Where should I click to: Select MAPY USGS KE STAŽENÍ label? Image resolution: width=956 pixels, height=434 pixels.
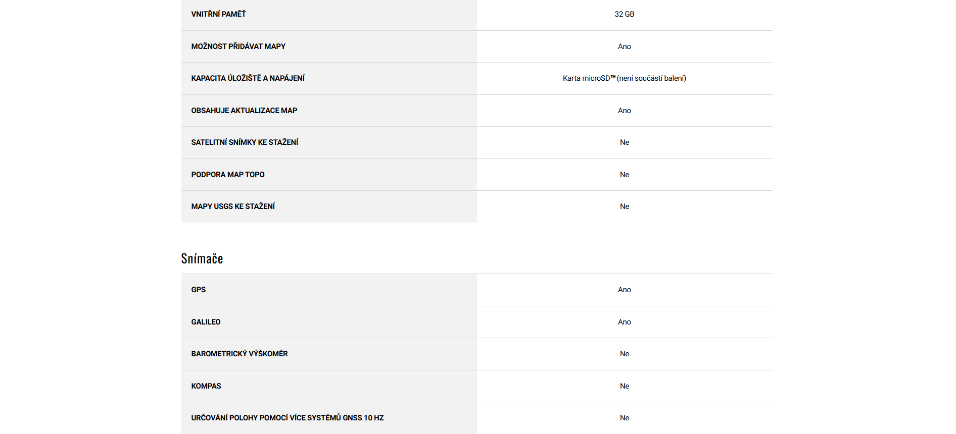[x=233, y=206]
